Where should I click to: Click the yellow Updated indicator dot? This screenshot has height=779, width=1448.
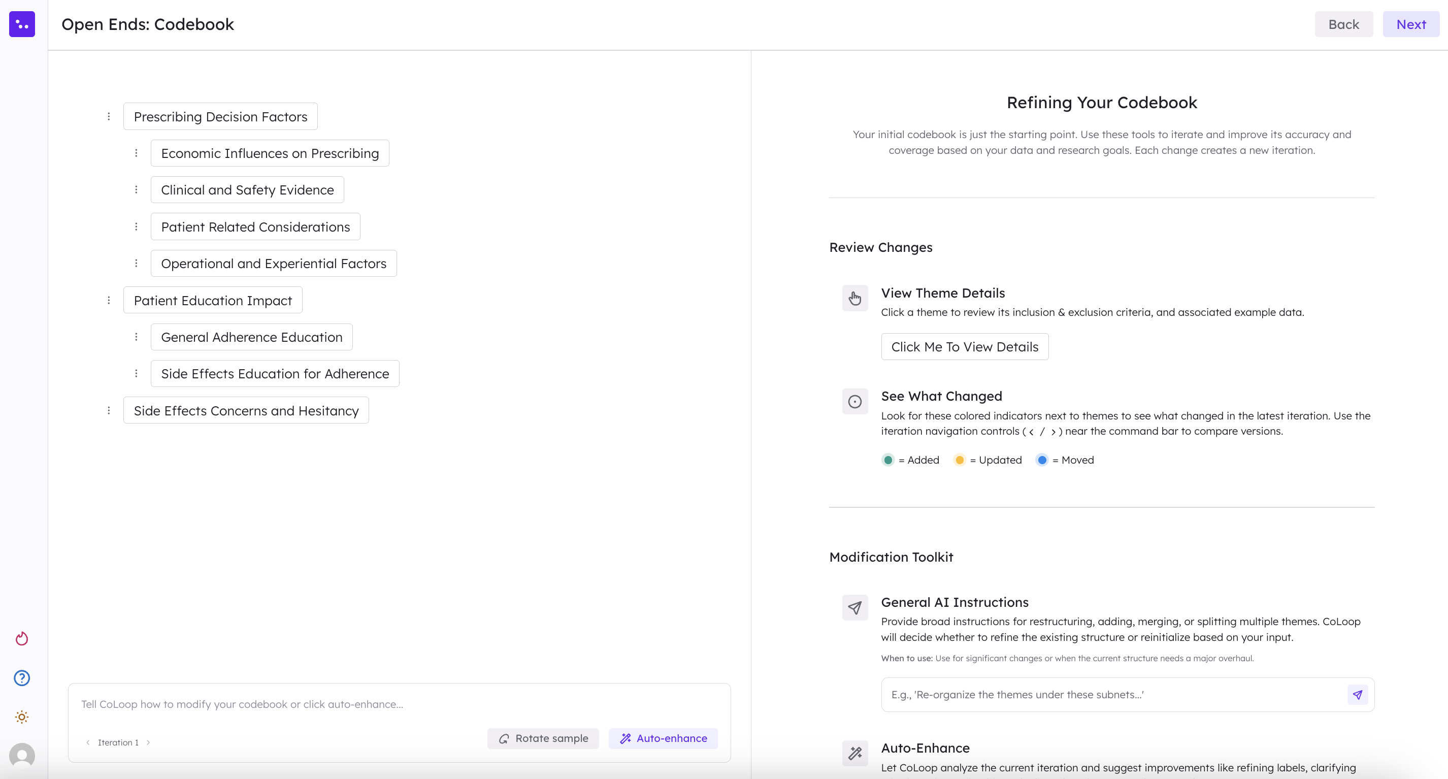tap(960, 460)
